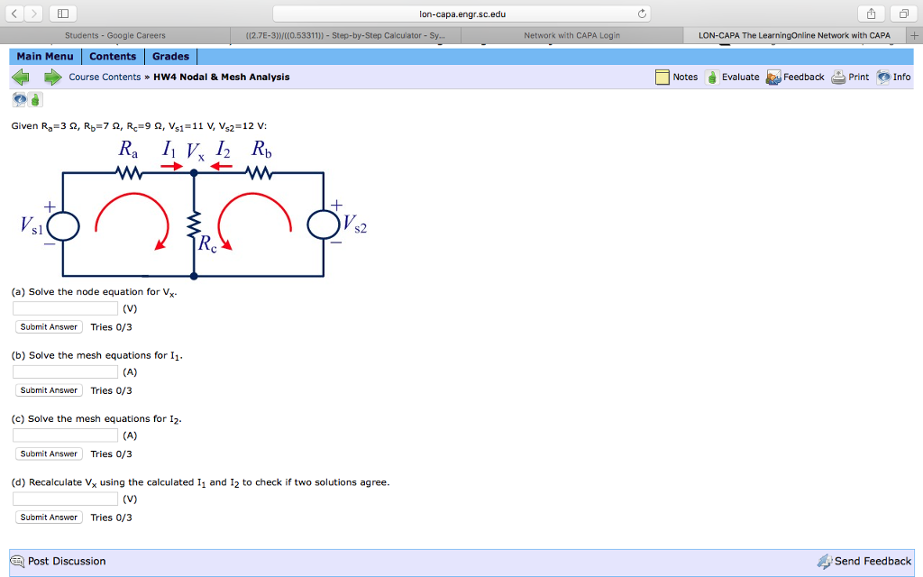This screenshot has width=923, height=577.
Task: Submit answer for part (c) I2
Action: coord(49,454)
